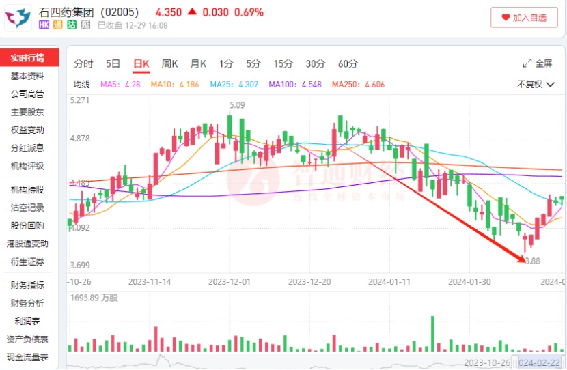Click the tallest green volume bar
Viewport: 567px width, 370px height.
point(432,333)
